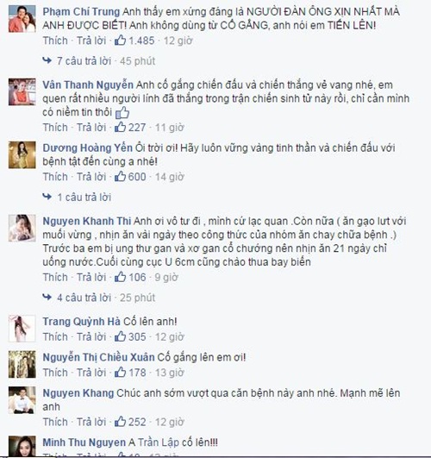The image size is (431, 458).
Task: Open Nguyễn Thị Chiều Xuân's avatar thumbnail
Action: (22, 364)
